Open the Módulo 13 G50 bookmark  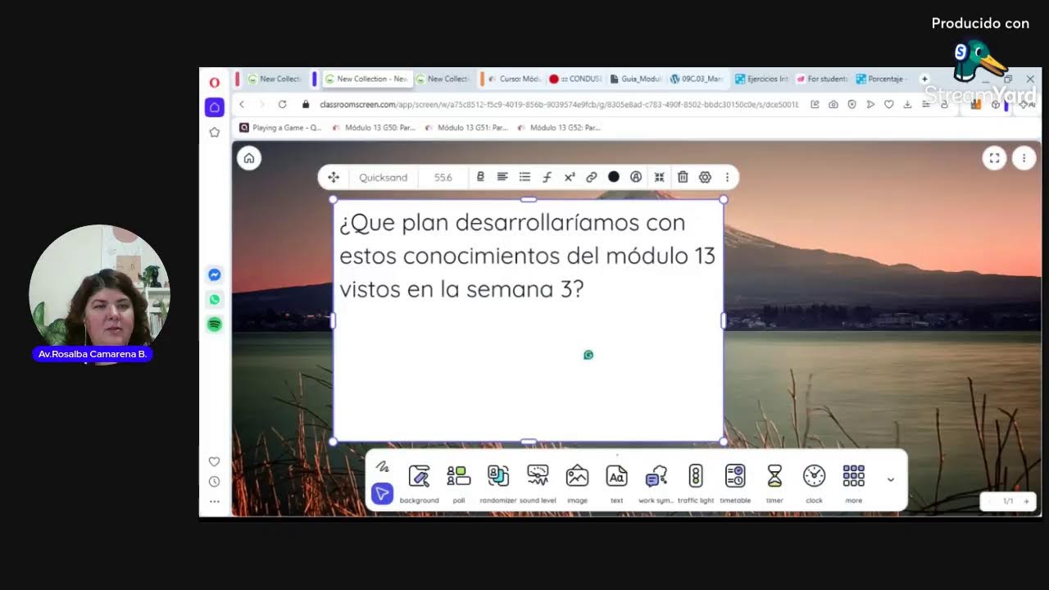[x=374, y=128]
